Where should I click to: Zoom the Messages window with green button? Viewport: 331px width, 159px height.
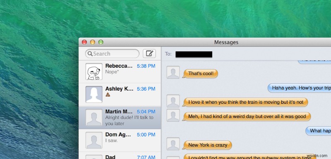101,42
